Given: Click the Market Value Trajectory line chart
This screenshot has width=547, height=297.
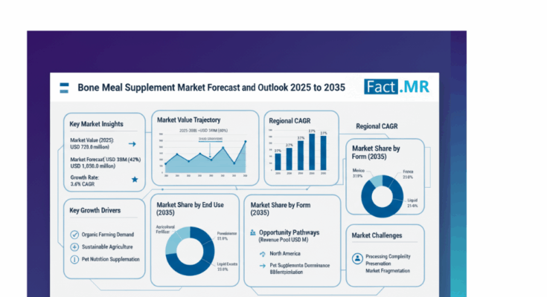Looking at the screenshot, I should click(x=205, y=156).
